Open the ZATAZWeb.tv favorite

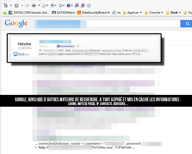pos(63,12)
